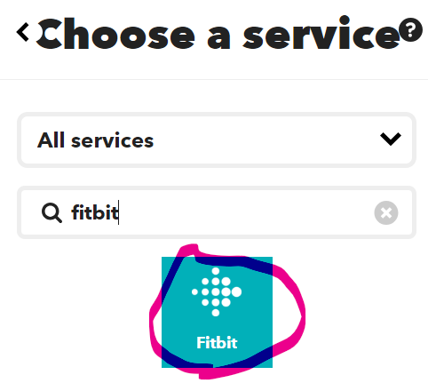Open help via the question mark icon

(410, 30)
